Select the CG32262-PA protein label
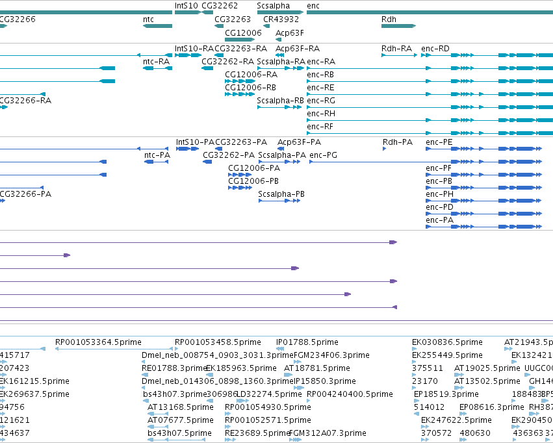 [229, 155]
